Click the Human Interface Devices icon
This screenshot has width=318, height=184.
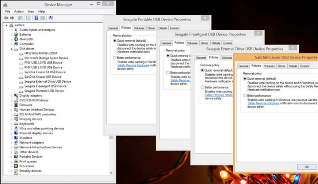click(x=16, y=110)
